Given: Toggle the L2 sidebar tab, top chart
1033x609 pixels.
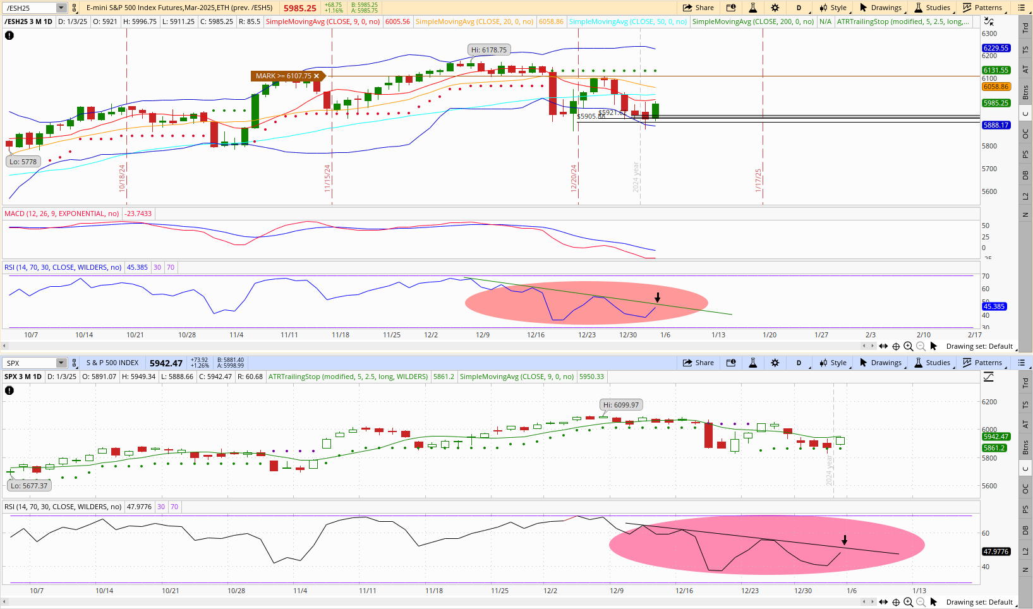Looking at the screenshot, I should 1025,196.
